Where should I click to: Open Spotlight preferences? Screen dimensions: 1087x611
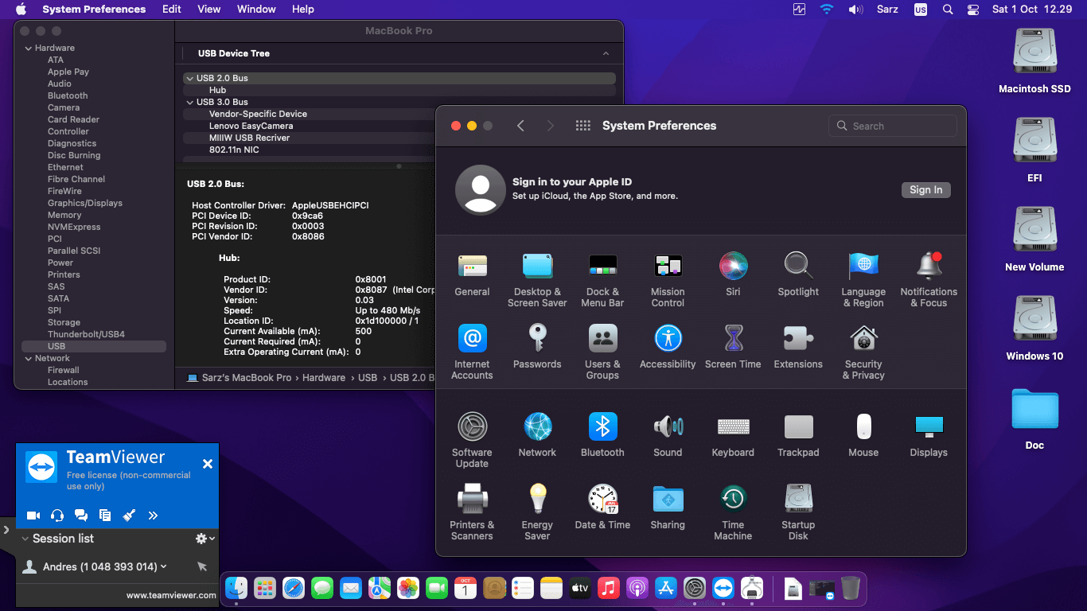pyautogui.click(x=798, y=274)
